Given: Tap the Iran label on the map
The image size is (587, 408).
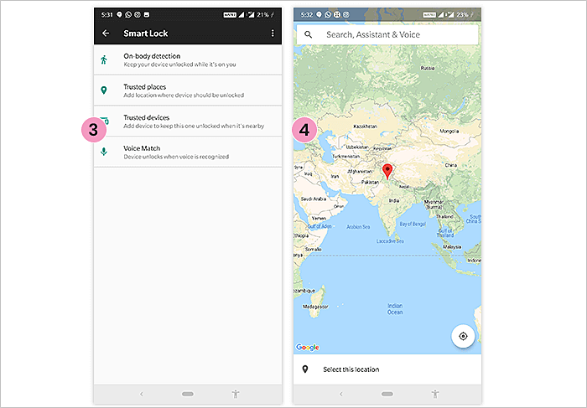Looking at the screenshot, I should pos(335,176).
